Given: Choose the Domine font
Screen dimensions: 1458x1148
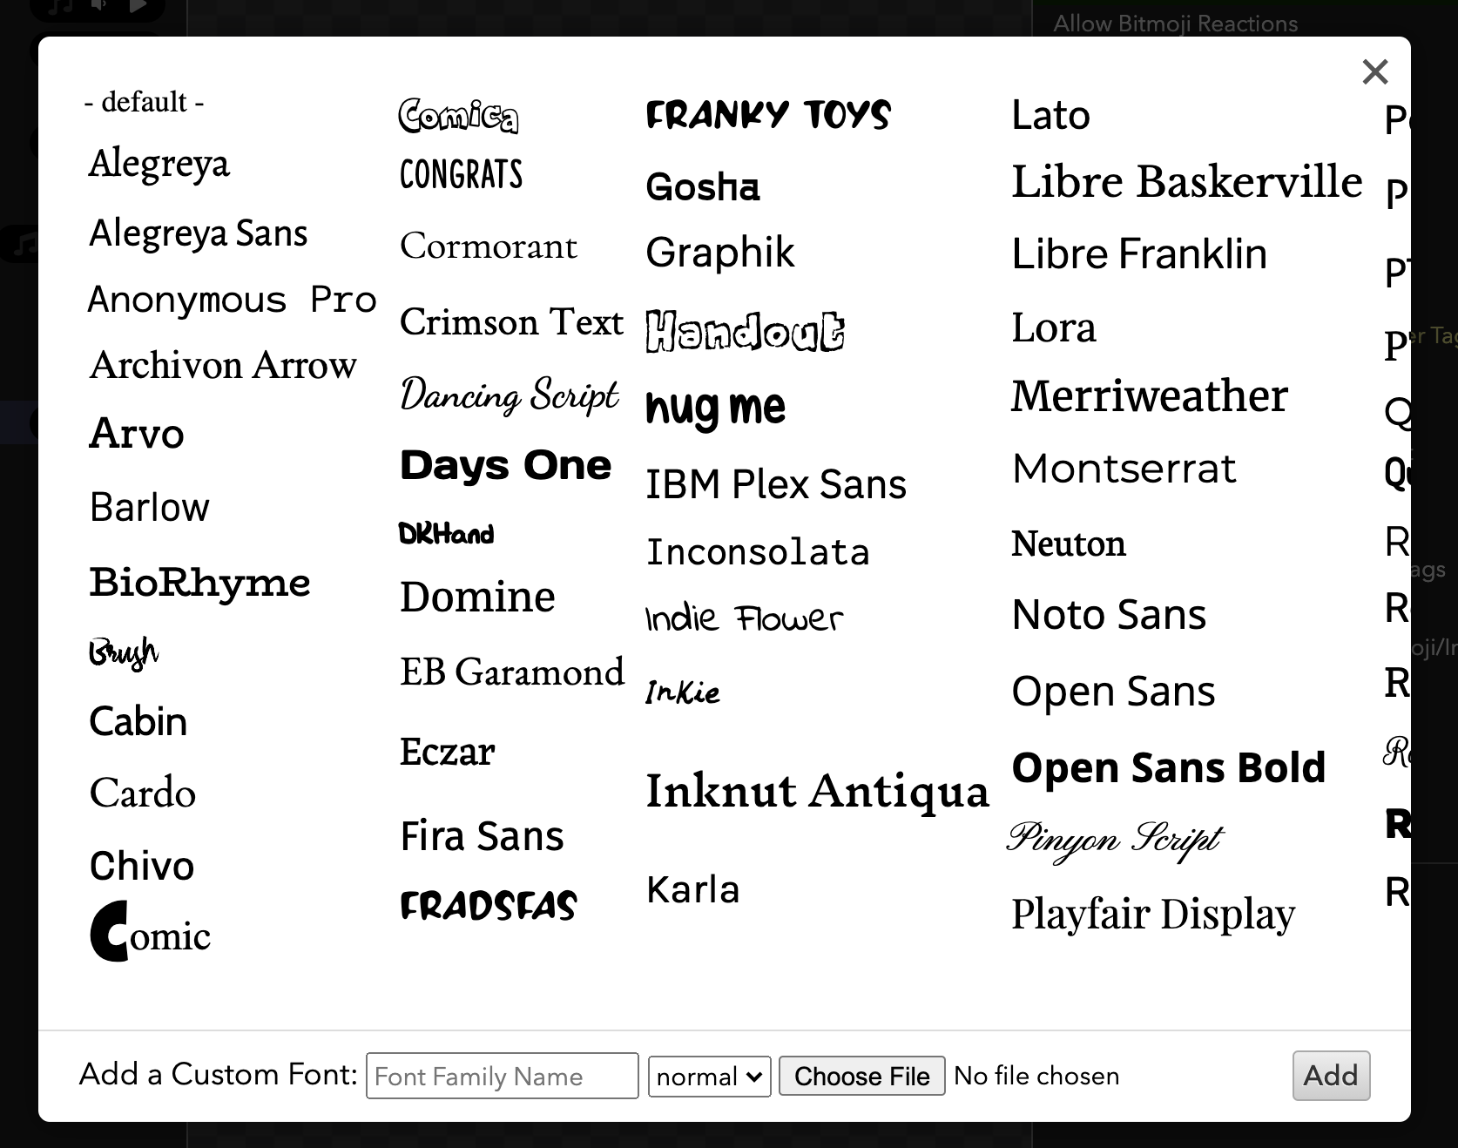Looking at the screenshot, I should [x=476, y=598].
